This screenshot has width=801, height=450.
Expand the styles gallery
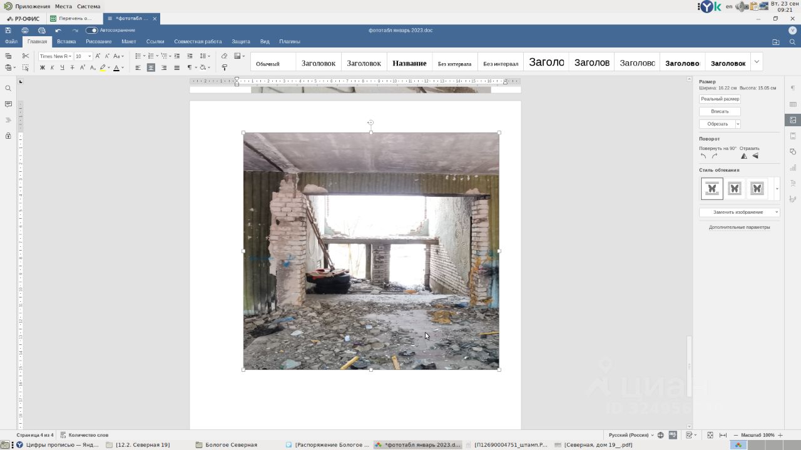(757, 62)
